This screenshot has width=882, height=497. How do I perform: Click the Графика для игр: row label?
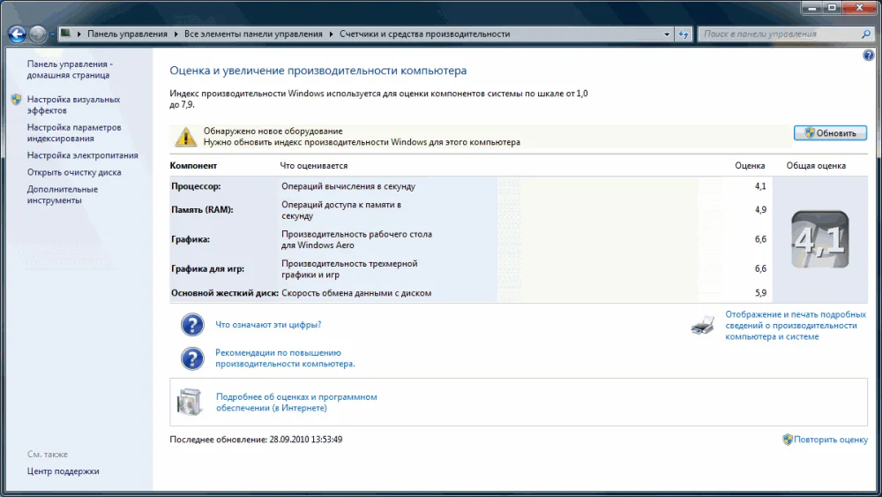point(207,269)
